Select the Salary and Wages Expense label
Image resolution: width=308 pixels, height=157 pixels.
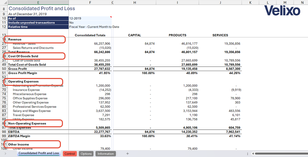pos(32,111)
